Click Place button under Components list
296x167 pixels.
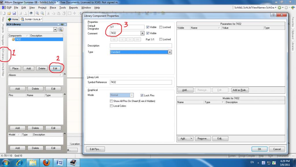coord(15,68)
